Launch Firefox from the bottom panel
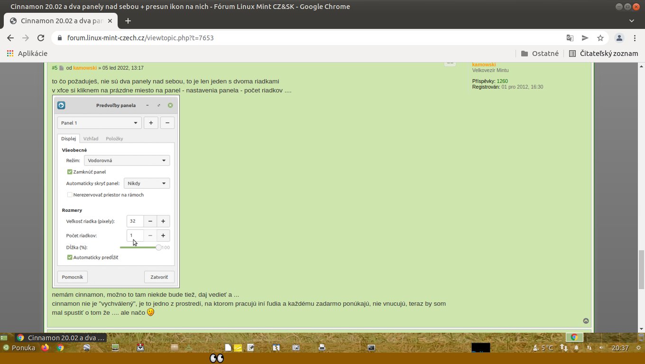The width and height of the screenshot is (645, 364). pos(45,347)
